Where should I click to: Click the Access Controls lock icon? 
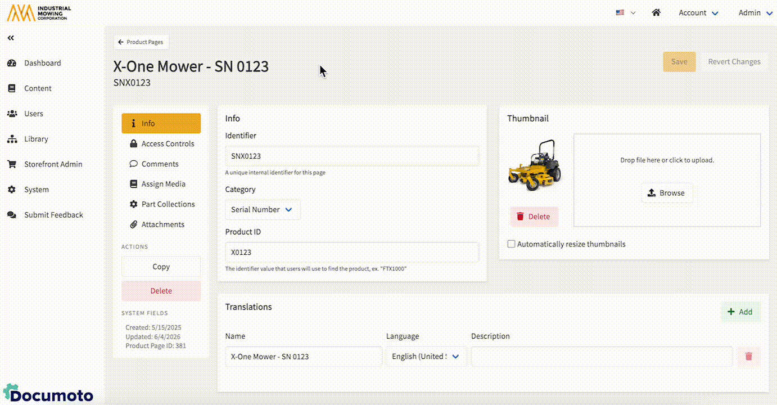[x=133, y=143]
